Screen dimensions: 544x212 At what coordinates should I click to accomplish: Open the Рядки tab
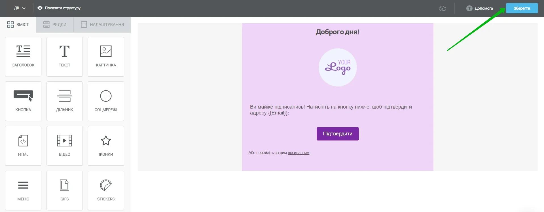click(x=55, y=25)
